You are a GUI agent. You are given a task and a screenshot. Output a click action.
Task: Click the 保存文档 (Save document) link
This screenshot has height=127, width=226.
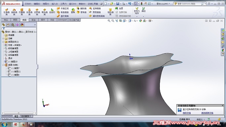point(187,113)
